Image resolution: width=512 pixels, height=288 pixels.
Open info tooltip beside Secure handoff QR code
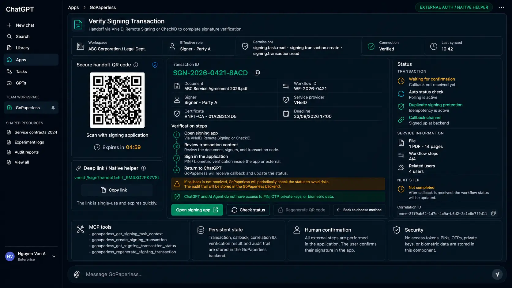136,65
